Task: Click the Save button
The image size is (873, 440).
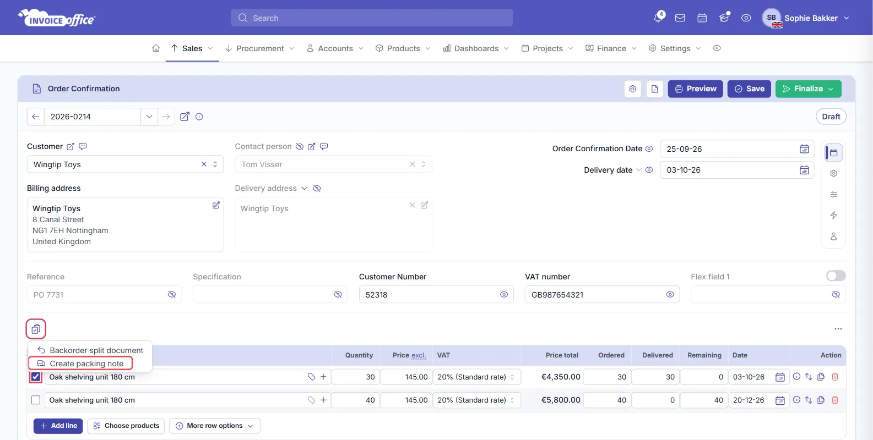Action: [749, 89]
